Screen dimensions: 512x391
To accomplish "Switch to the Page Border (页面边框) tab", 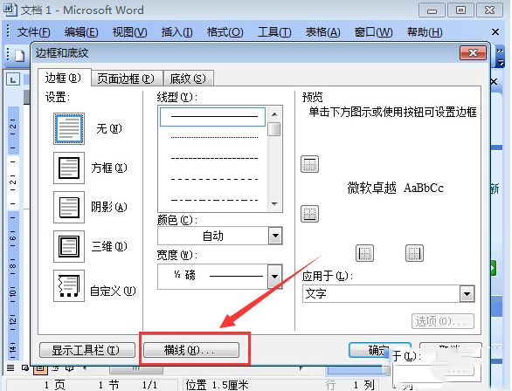I will [126, 79].
